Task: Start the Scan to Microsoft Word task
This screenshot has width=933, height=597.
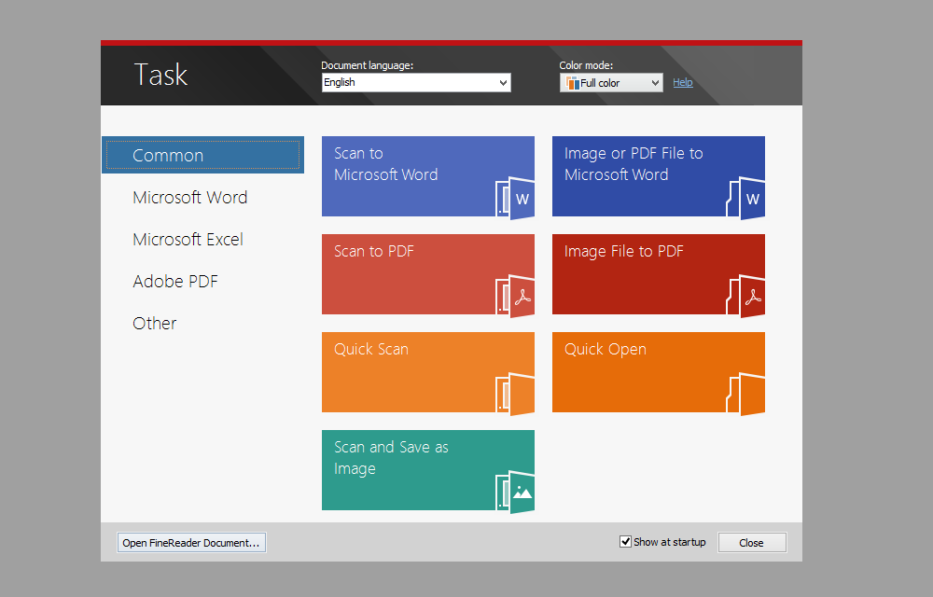Action: (428, 176)
